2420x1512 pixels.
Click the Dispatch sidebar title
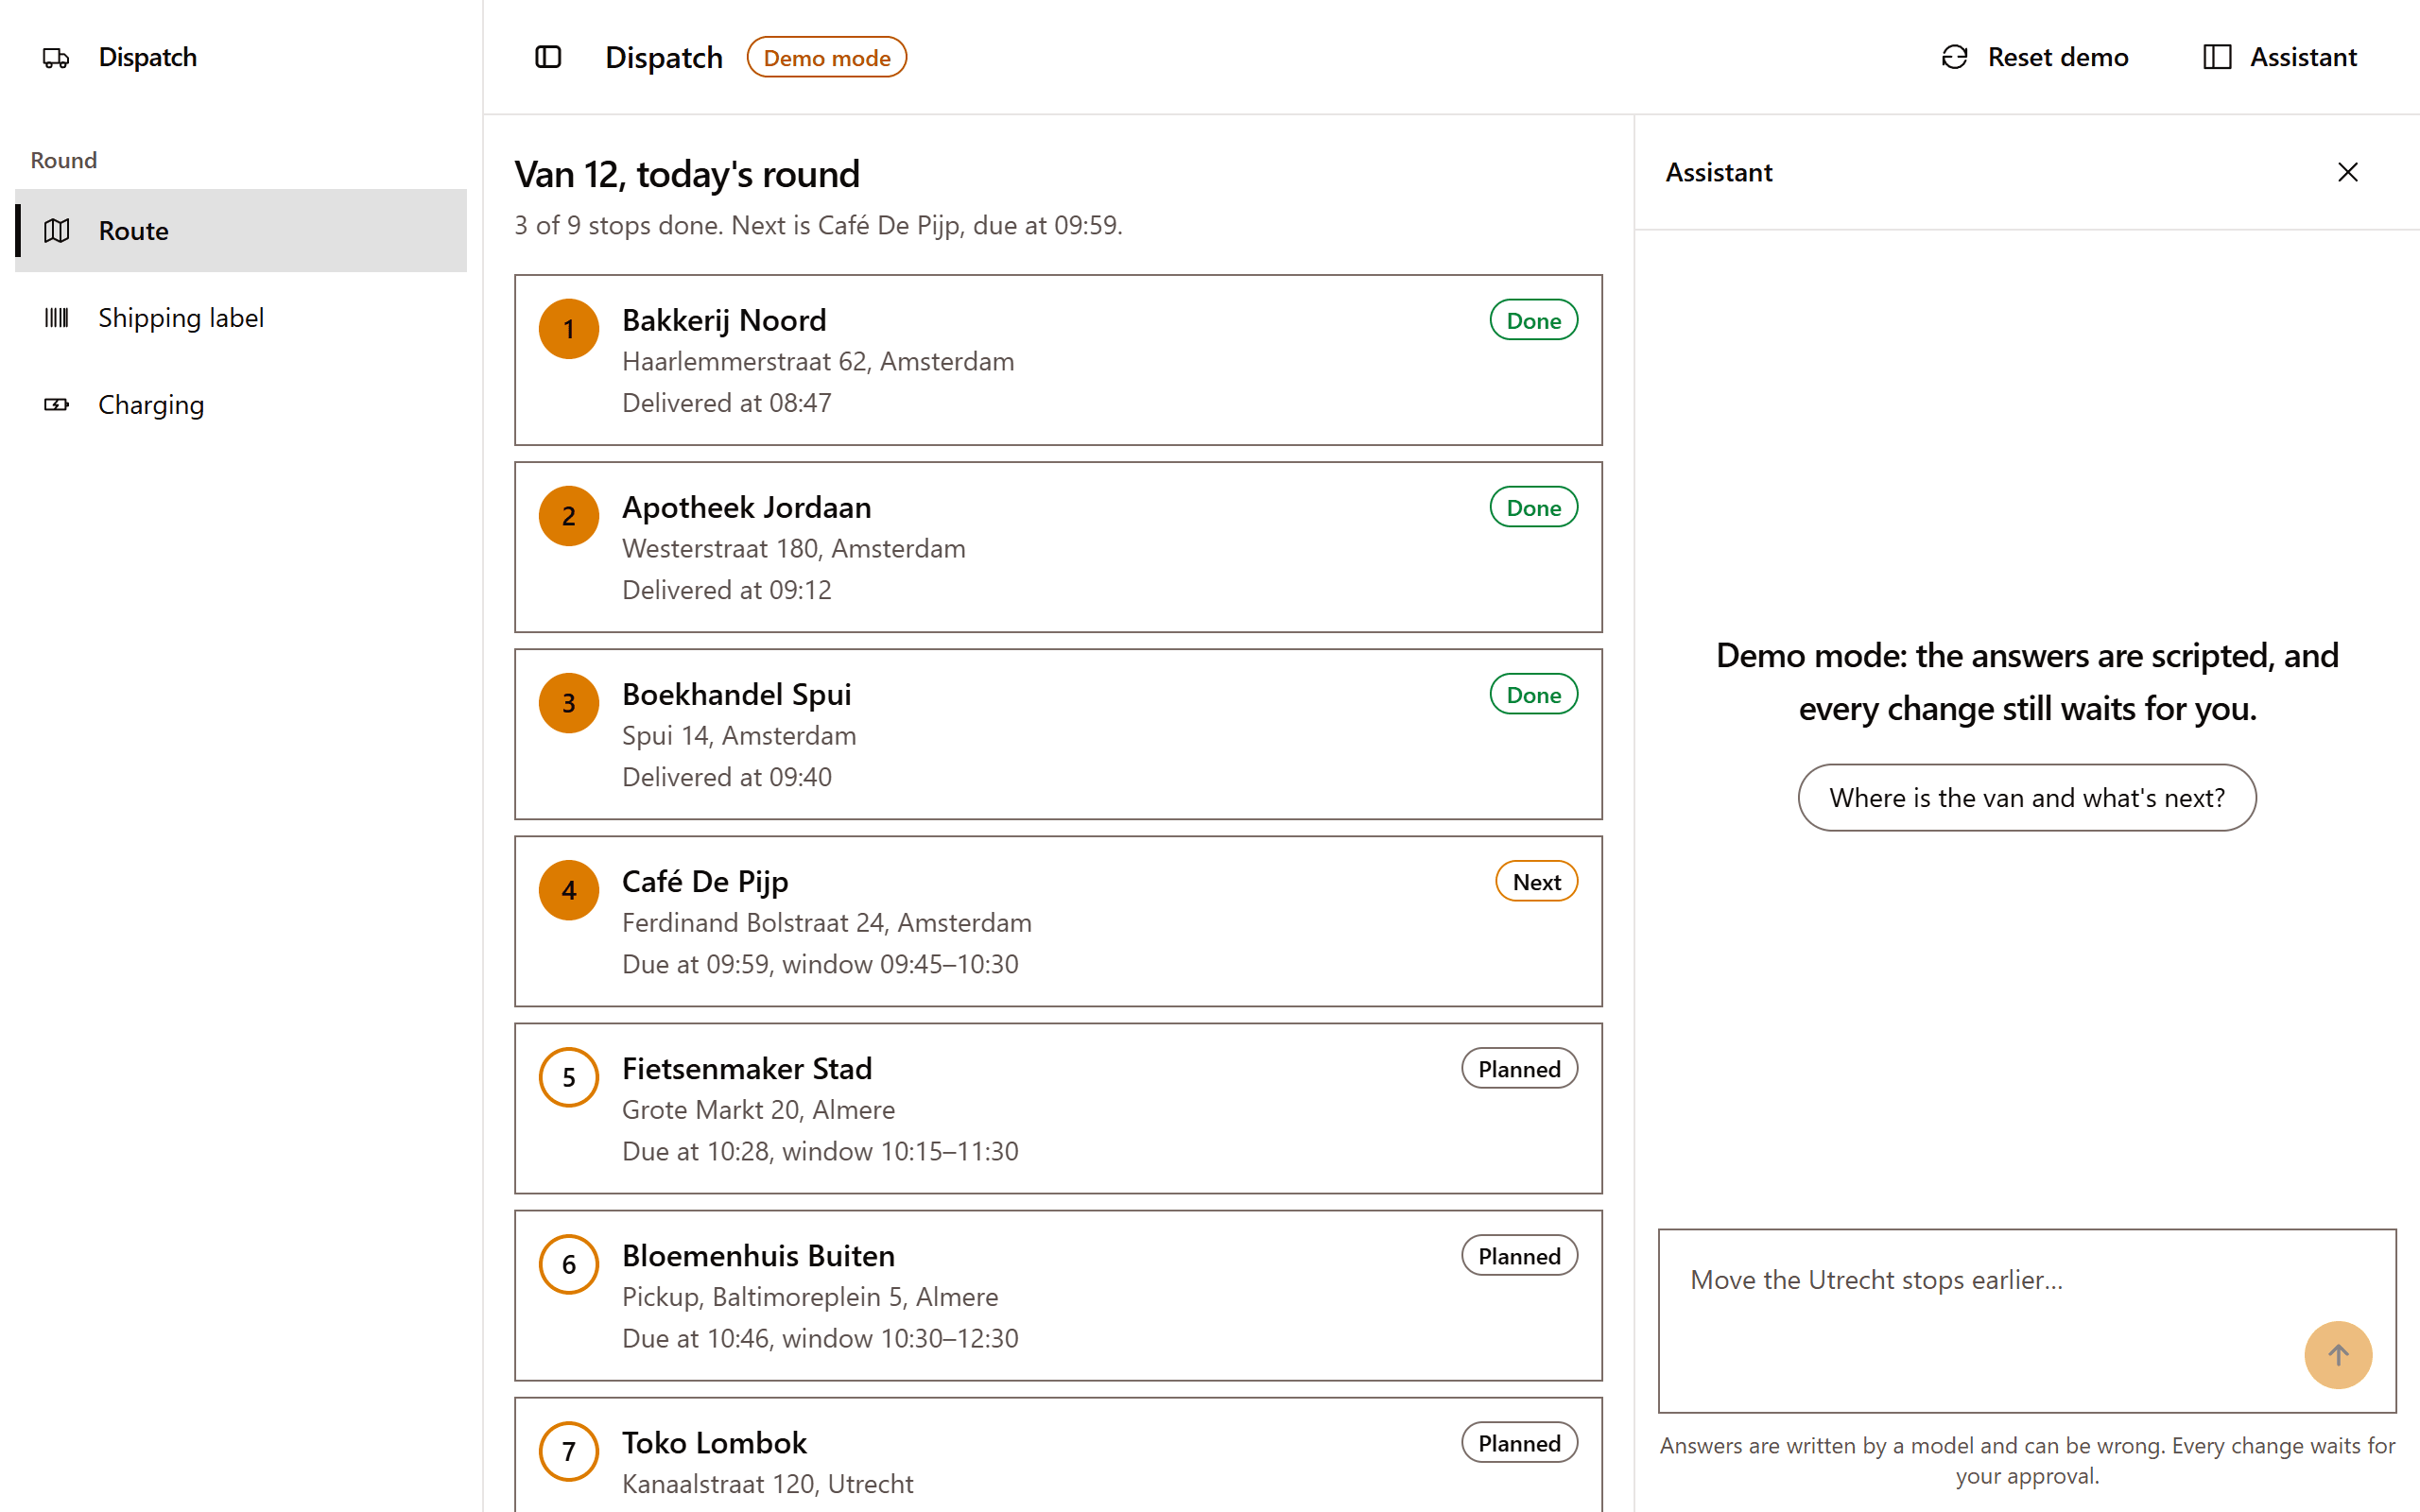(x=147, y=57)
